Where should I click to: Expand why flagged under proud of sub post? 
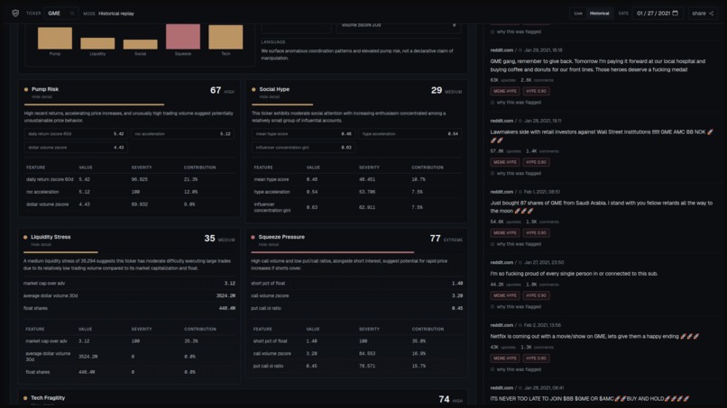click(x=516, y=306)
